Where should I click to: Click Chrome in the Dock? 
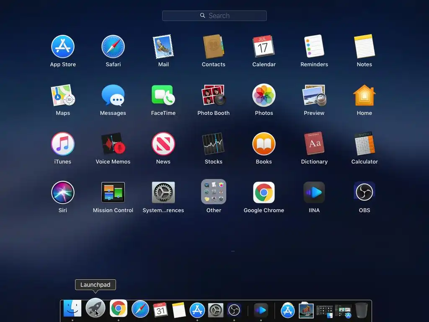tap(118, 308)
